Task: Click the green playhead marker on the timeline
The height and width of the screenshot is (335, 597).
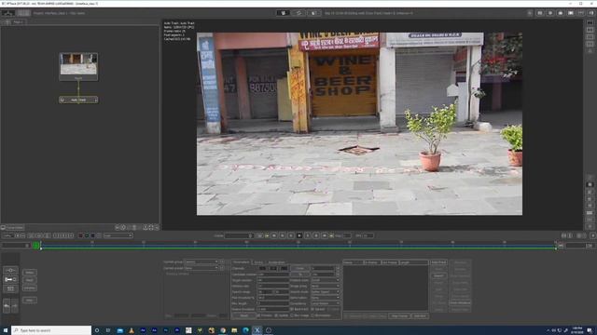Action: [x=35, y=246]
